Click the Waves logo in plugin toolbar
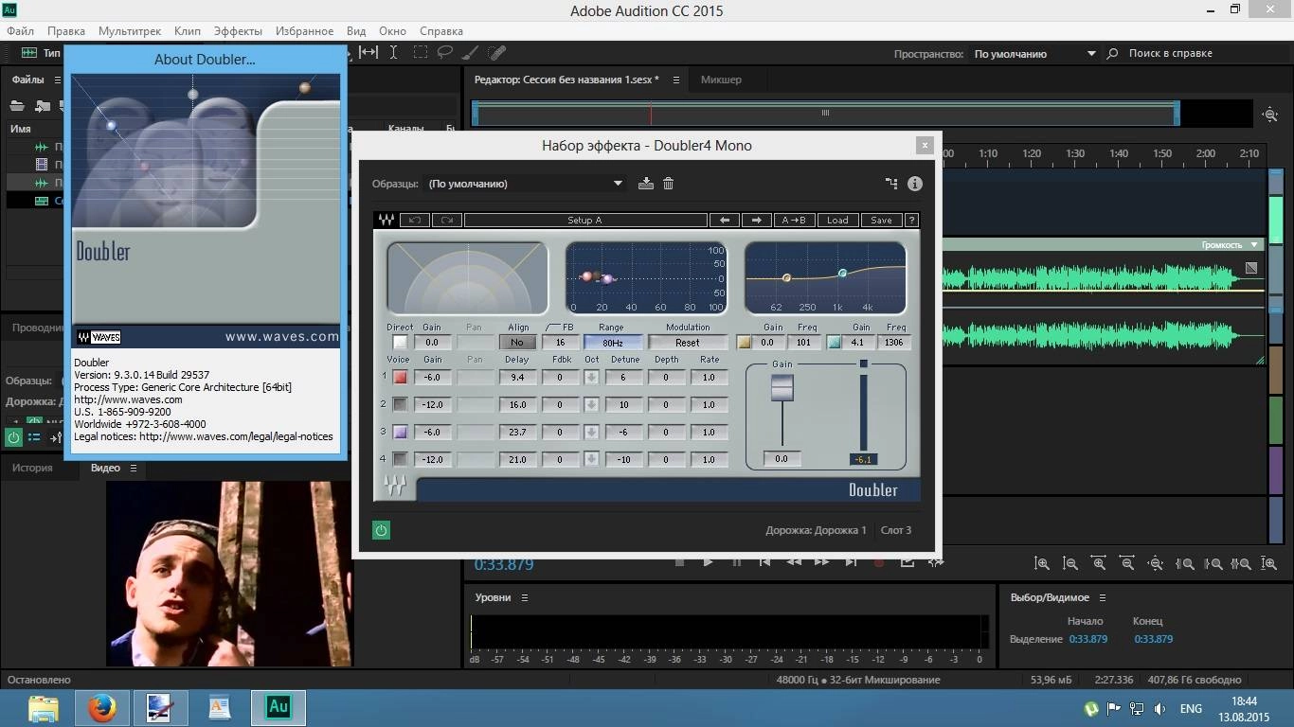 click(386, 220)
